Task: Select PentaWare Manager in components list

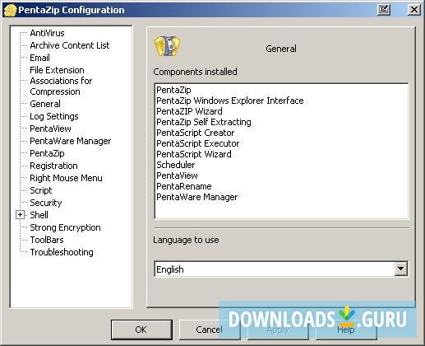Action: click(x=197, y=197)
